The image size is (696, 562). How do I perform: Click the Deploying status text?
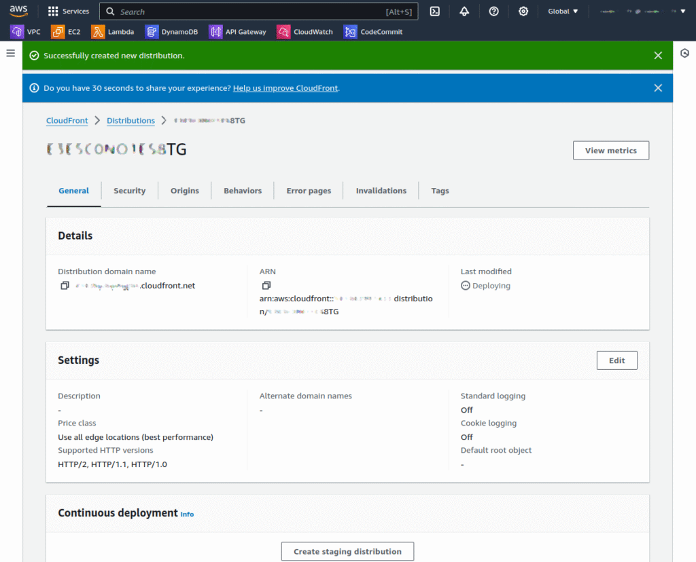[x=491, y=286]
